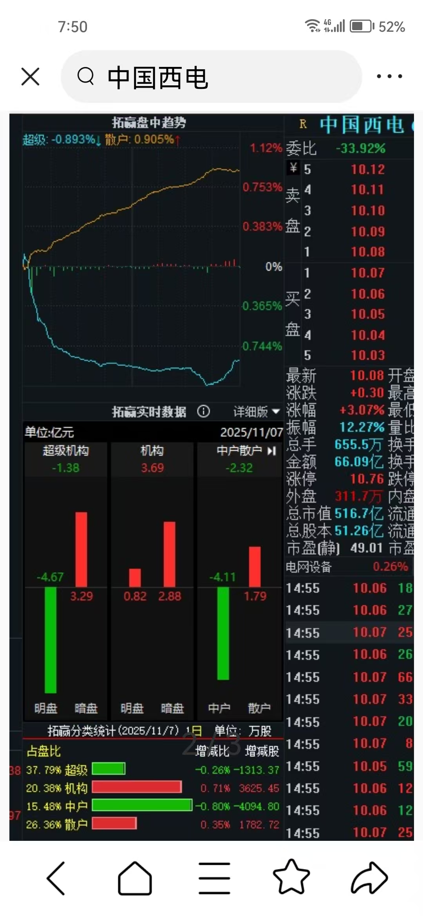Click the 金额 66.09亿 value

click(x=358, y=462)
